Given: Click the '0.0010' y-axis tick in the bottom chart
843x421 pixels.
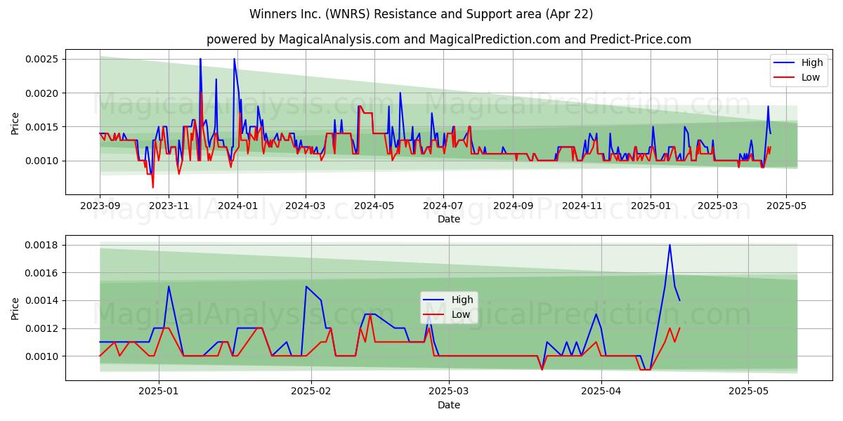Looking at the screenshot, I should click(x=42, y=356).
